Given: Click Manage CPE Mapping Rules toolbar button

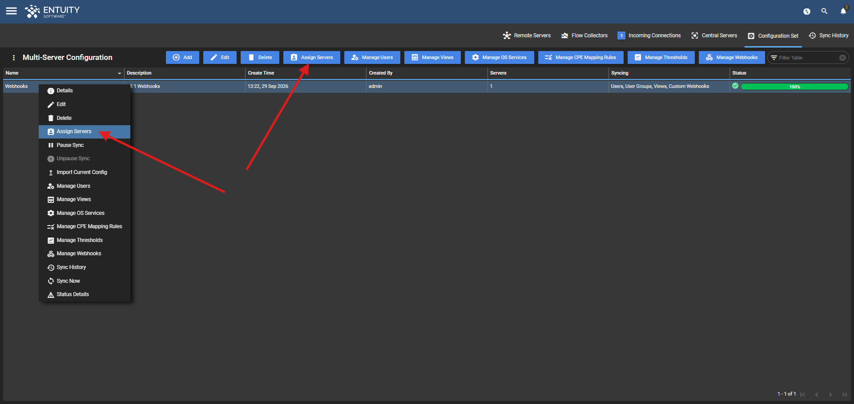Looking at the screenshot, I should pos(581,58).
